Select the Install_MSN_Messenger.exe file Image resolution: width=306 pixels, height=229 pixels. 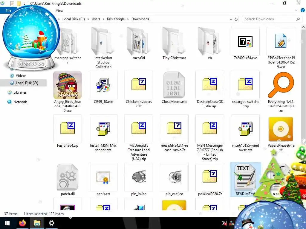(x=103, y=133)
